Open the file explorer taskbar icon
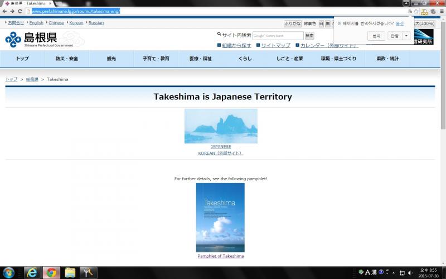This screenshot has height=279, width=446. pyautogui.click(x=70, y=272)
